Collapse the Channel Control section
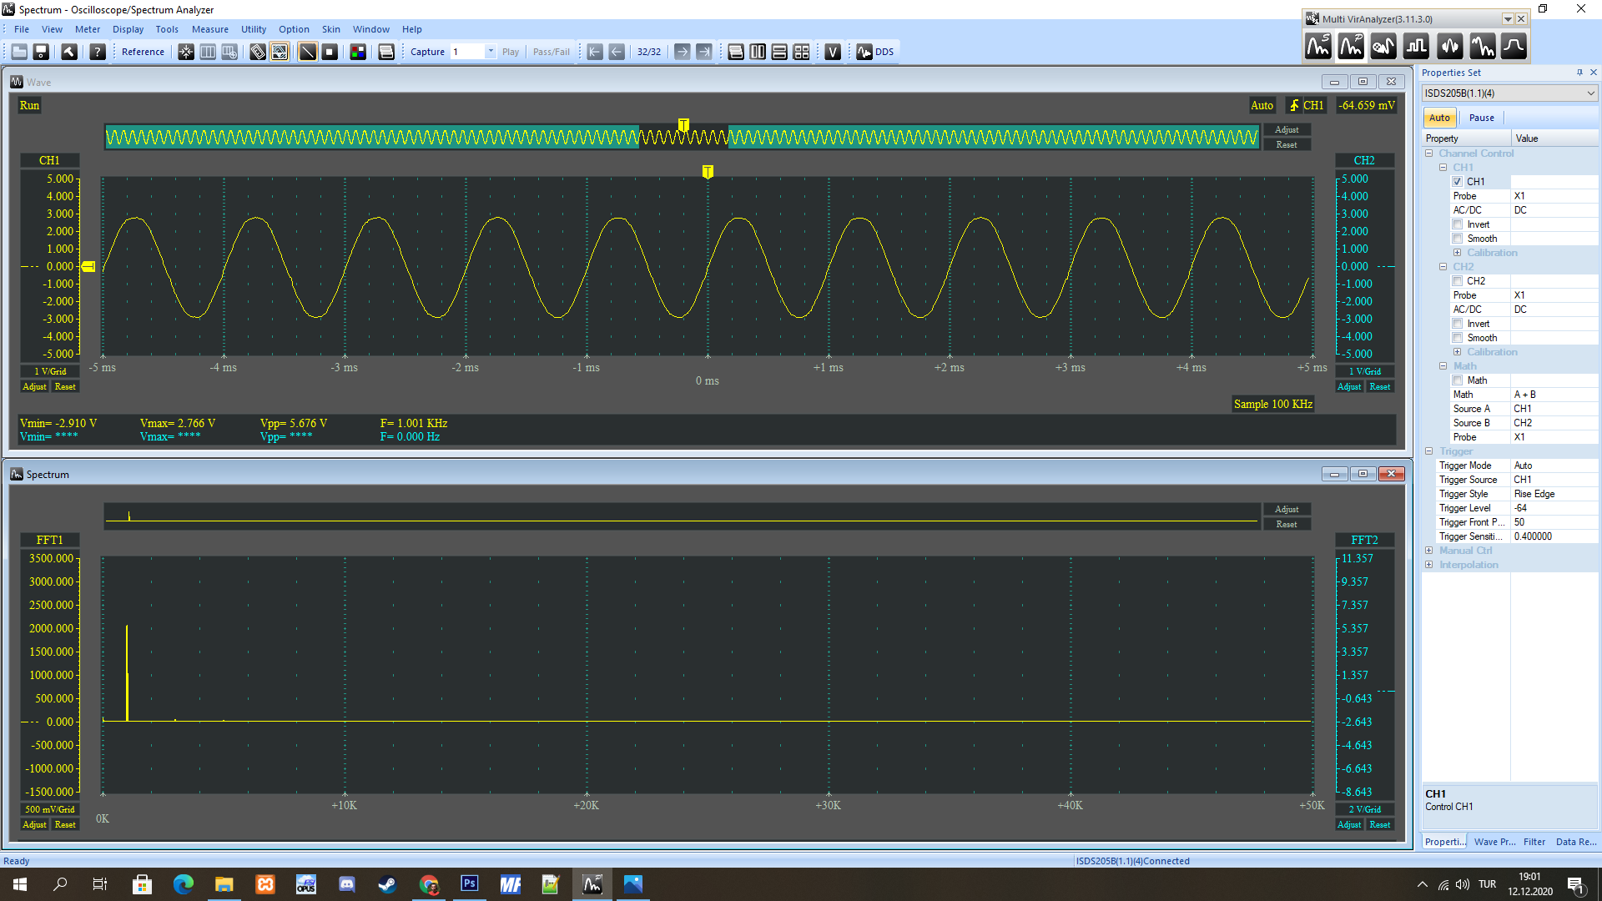The height and width of the screenshot is (901, 1602). (x=1429, y=154)
